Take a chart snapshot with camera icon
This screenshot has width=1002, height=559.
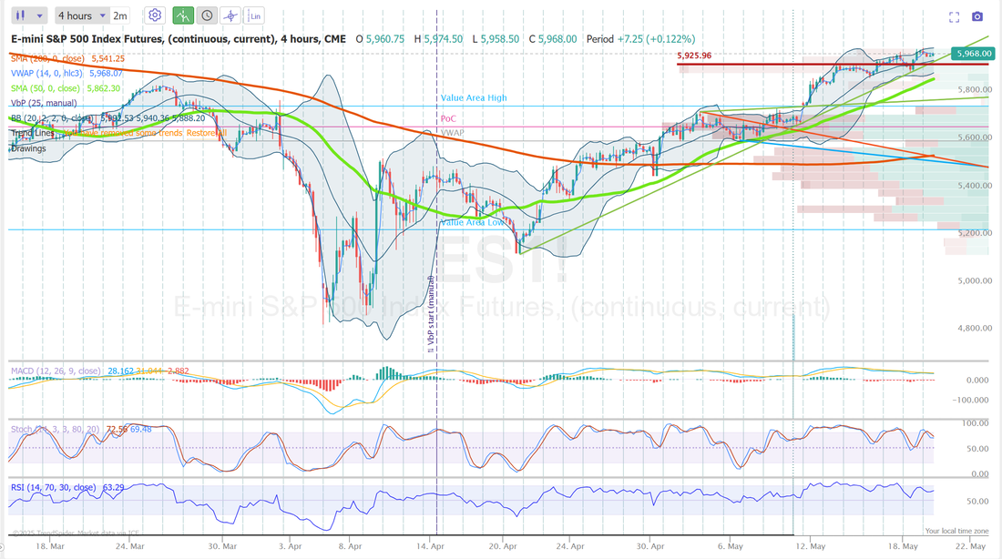point(977,16)
